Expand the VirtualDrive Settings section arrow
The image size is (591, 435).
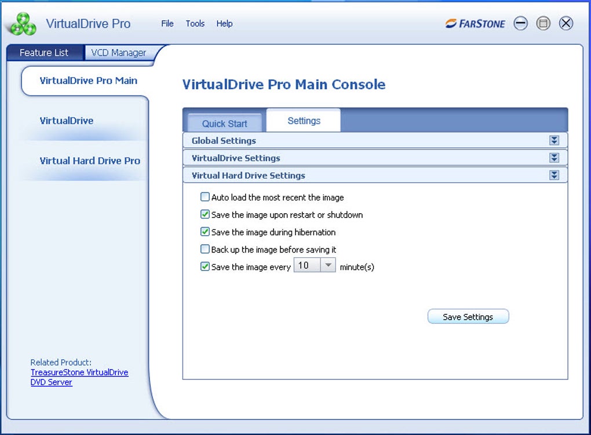coord(554,158)
